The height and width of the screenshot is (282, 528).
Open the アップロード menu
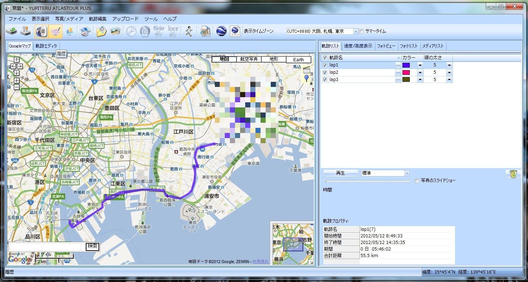[x=126, y=19]
